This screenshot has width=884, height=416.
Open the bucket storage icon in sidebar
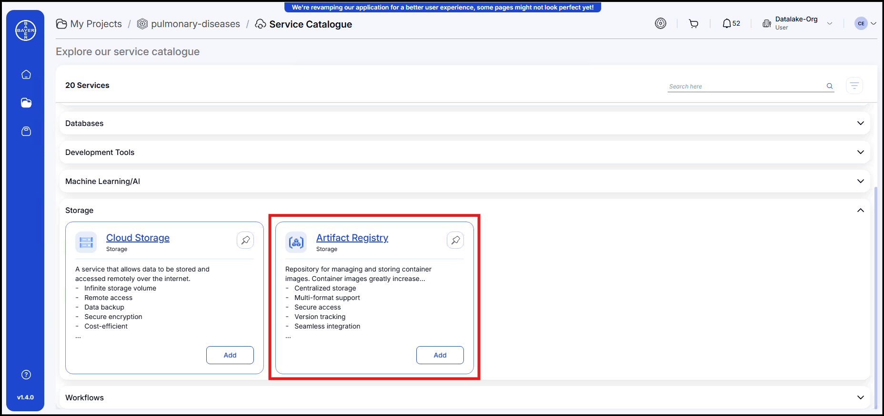[26, 131]
